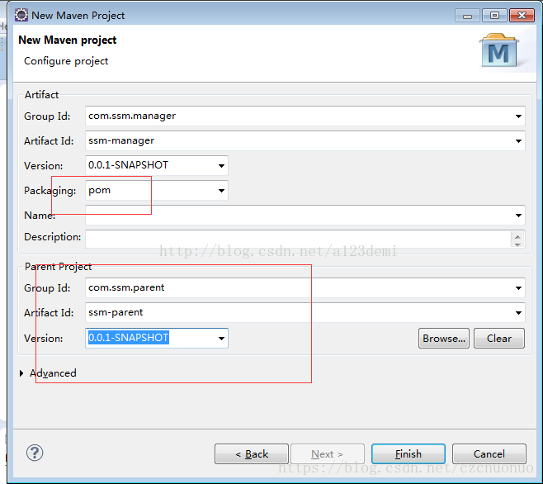Open Parent Project Artifact Id dropdown arrow

click(518, 313)
